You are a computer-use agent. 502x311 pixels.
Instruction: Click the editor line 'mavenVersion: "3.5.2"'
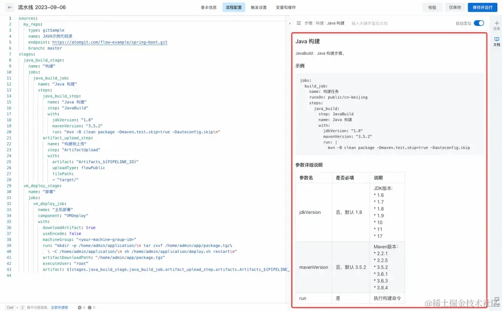click(x=77, y=126)
